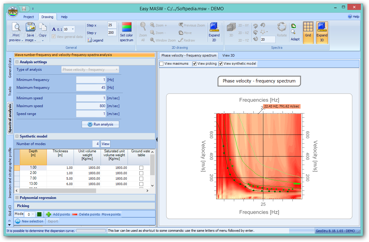Click the Window Zoom tool

pyautogui.click(x=163, y=40)
